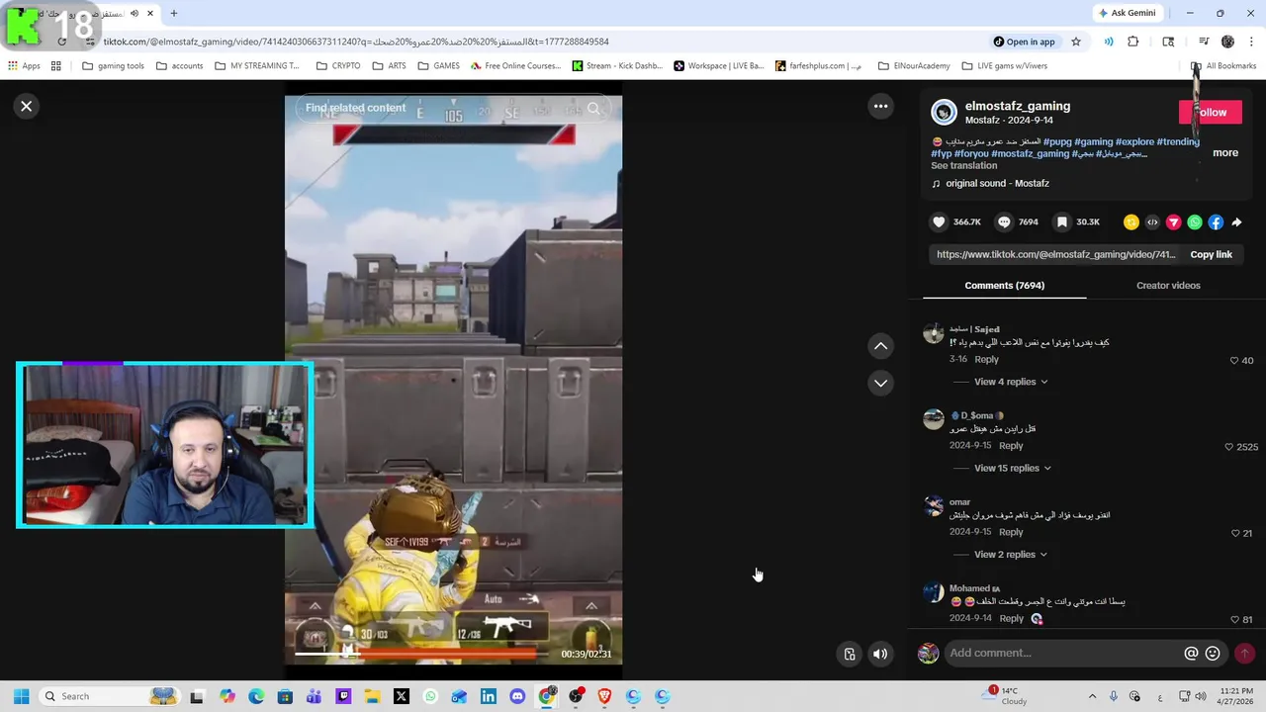Open elmostafz_gaming profile avatar
The height and width of the screenshot is (712, 1266).
point(944,112)
